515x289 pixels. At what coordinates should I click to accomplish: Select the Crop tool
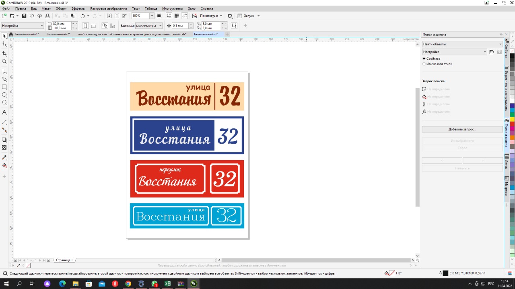(4, 54)
